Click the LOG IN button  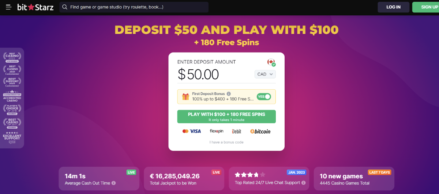click(x=393, y=7)
